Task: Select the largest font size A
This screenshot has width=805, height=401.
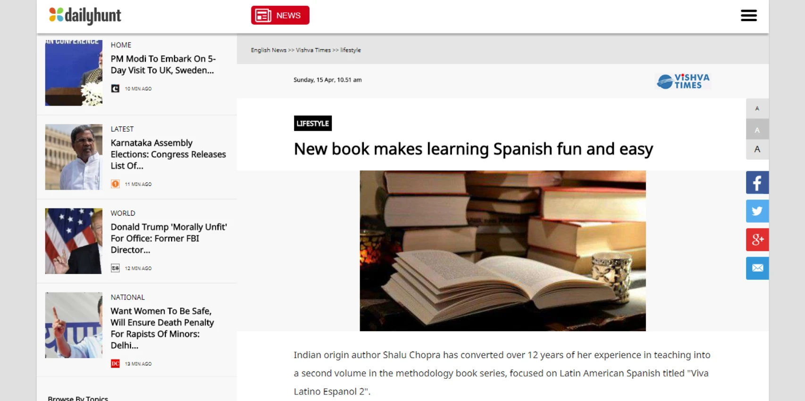Action: pyautogui.click(x=757, y=150)
